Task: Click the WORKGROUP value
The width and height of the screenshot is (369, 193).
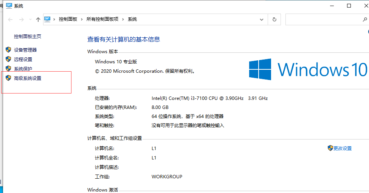Action: point(167,176)
